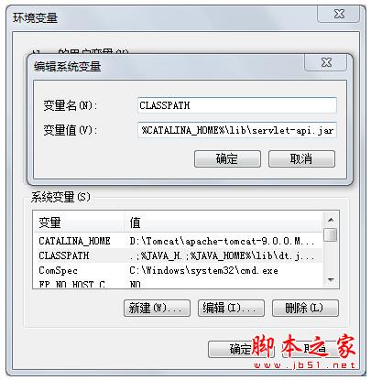Click the 变量值 field with servlet-api.jar path
This screenshot has height=380, width=371.
(237, 130)
